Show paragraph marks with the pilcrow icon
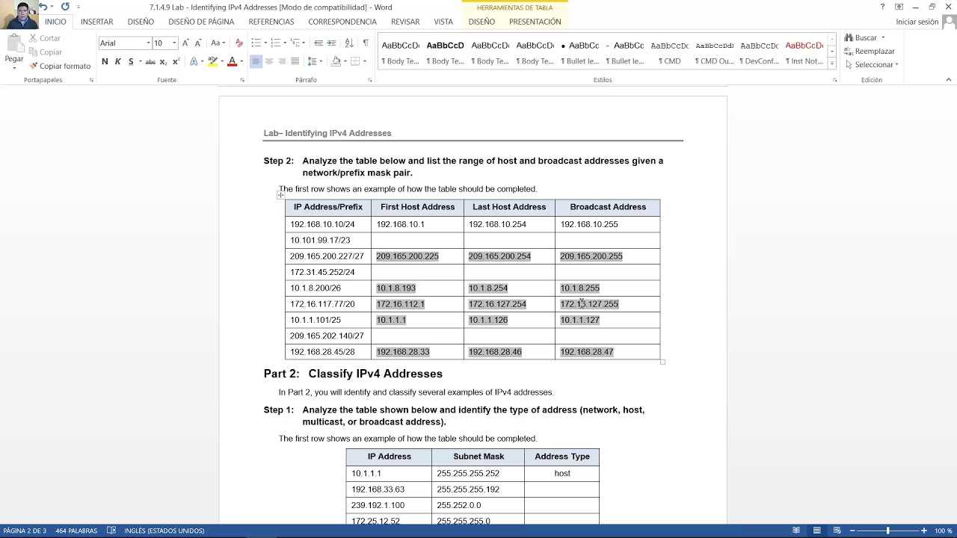The height and width of the screenshot is (538, 957). pyautogui.click(x=366, y=43)
